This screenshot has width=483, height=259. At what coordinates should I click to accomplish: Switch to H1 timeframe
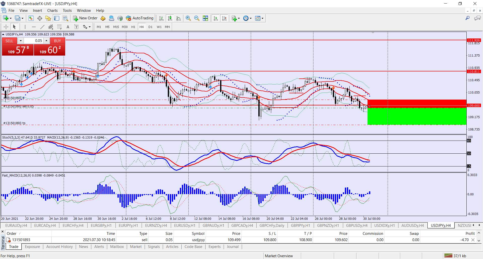point(133,27)
